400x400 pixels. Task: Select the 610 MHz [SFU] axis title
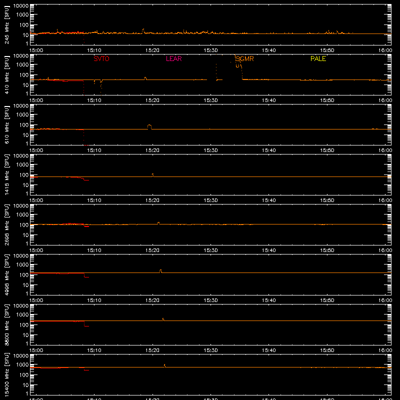(7, 124)
